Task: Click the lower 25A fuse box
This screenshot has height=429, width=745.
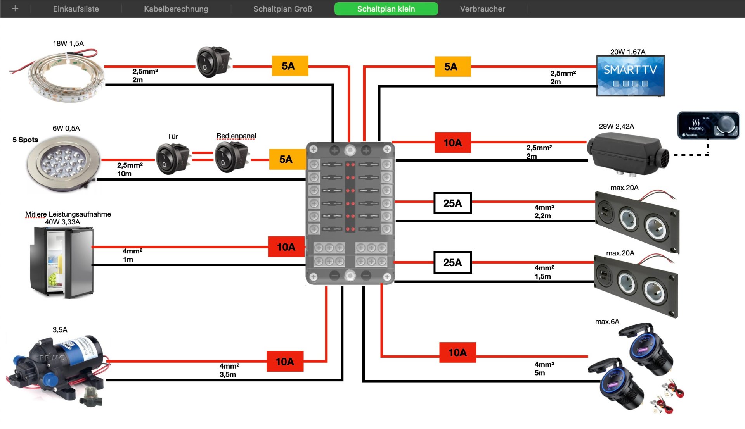Action: tap(452, 262)
